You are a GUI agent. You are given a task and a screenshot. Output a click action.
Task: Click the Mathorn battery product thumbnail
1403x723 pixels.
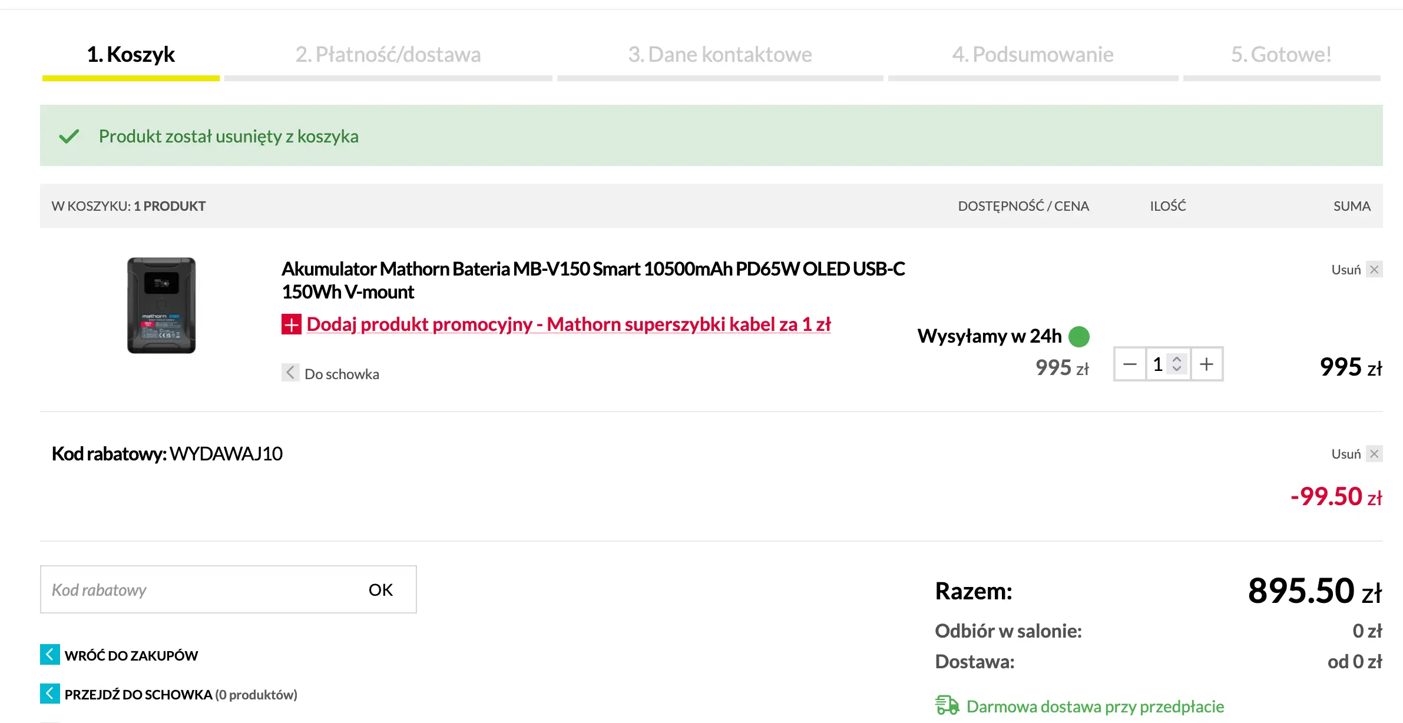pos(161,306)
